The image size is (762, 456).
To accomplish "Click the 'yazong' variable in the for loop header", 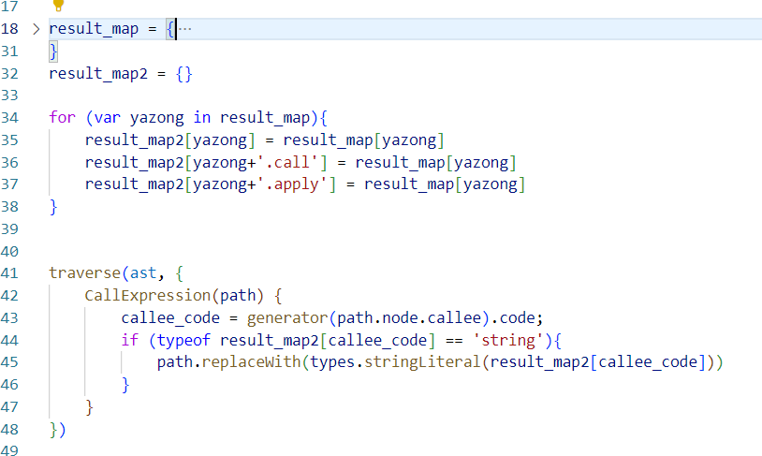I will point(157,118).
